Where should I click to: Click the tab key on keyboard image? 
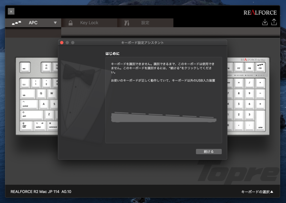coord(28,93)
